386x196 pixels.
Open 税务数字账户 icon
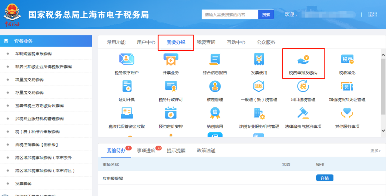coord(127,59)
